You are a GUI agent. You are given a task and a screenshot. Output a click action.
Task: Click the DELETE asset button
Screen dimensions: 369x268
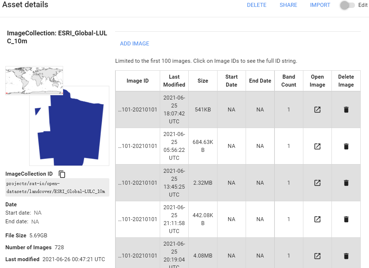(x=256, y=5)
